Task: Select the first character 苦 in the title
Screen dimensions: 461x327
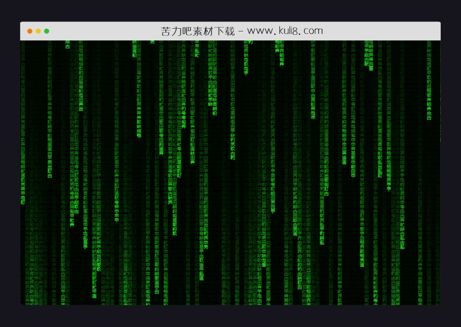Action: click(166, 31)
